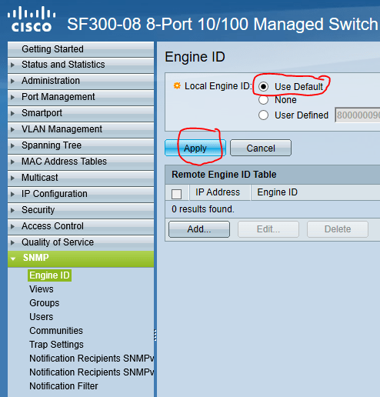
Task: Tick the Remote Engine ID table header checkbox
Action: pyautogui.click(x=176, y=194)
